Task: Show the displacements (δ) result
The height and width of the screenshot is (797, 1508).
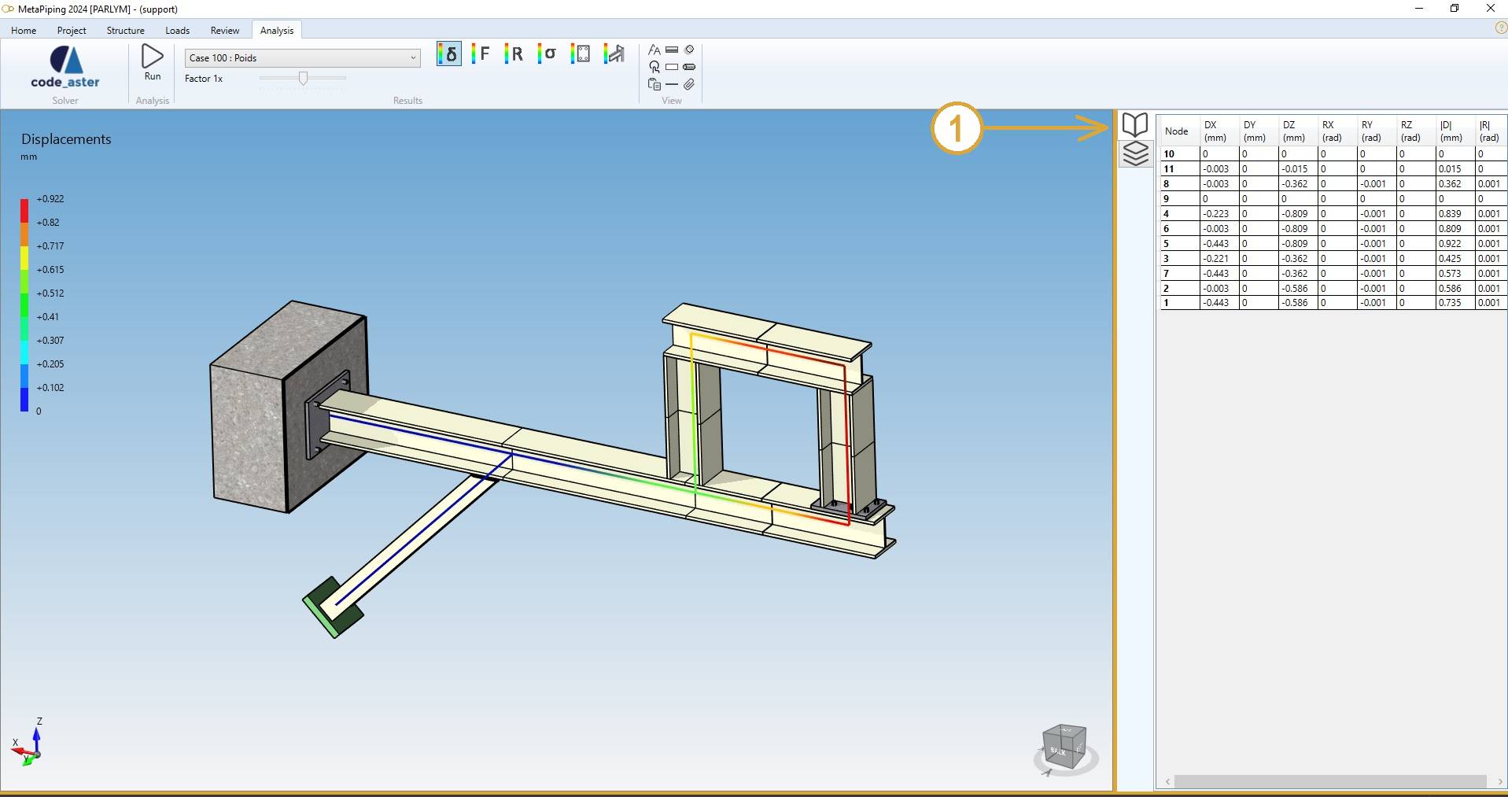Action: (449, 54)
